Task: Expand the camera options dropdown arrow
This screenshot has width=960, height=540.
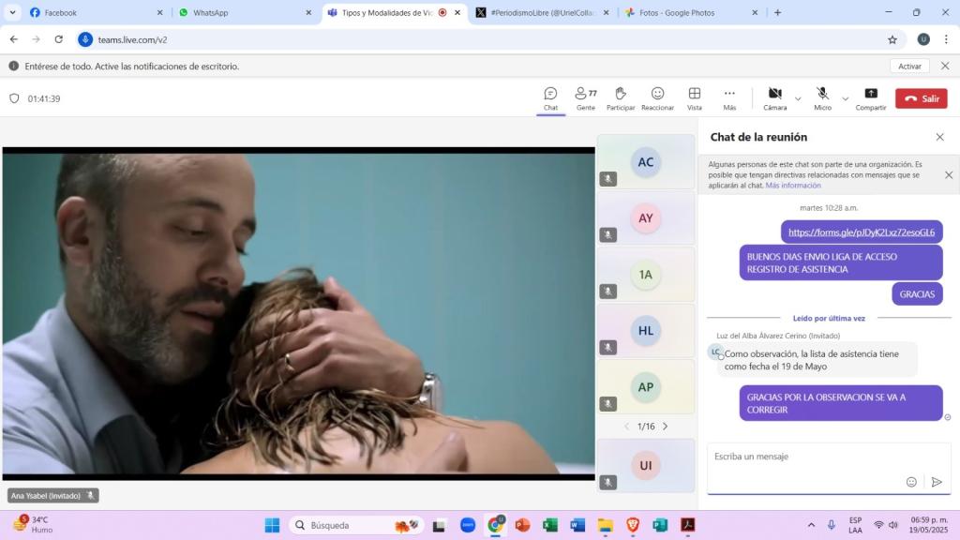Action: (798, 98)
